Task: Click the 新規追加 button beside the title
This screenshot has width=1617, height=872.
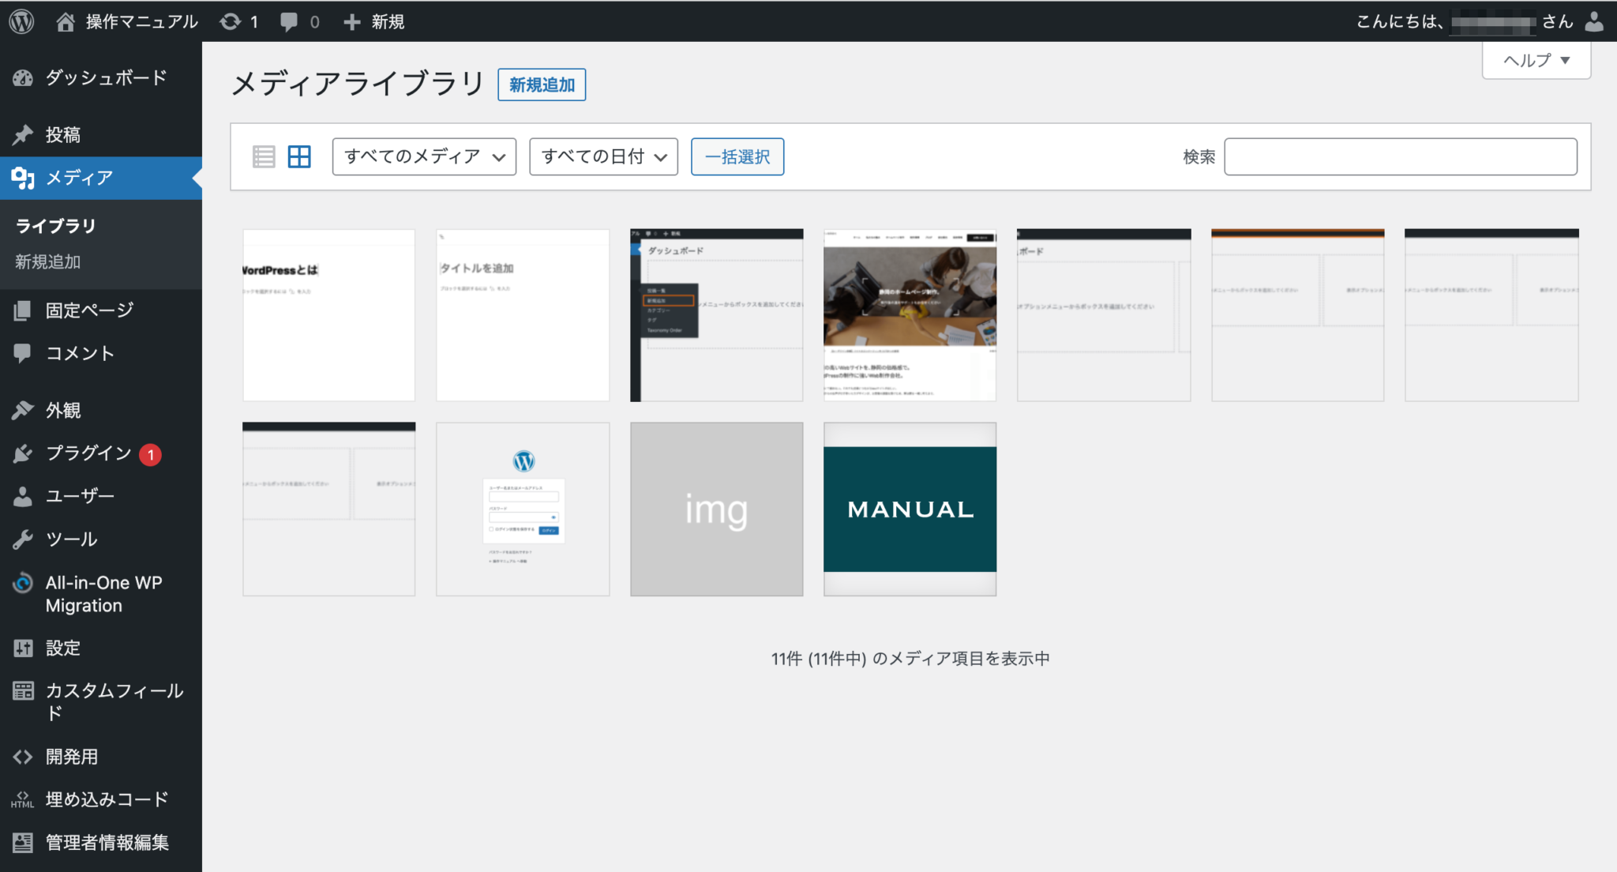Action: point(542,85)
